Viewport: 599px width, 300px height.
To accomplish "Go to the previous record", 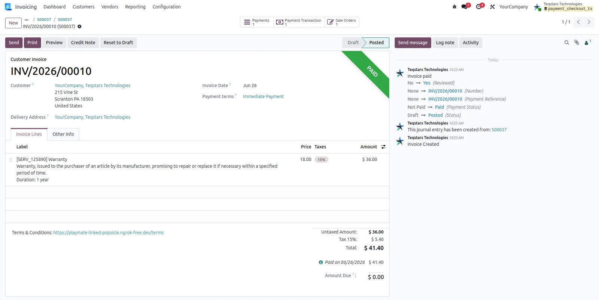I will pyautogui.click(x=578, y=22).
